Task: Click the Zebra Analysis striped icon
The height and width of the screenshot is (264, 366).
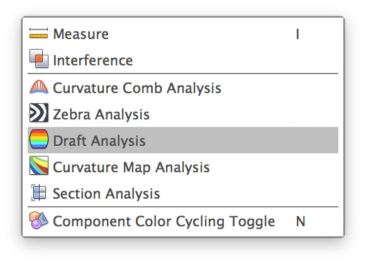Action: click(39, 113)
